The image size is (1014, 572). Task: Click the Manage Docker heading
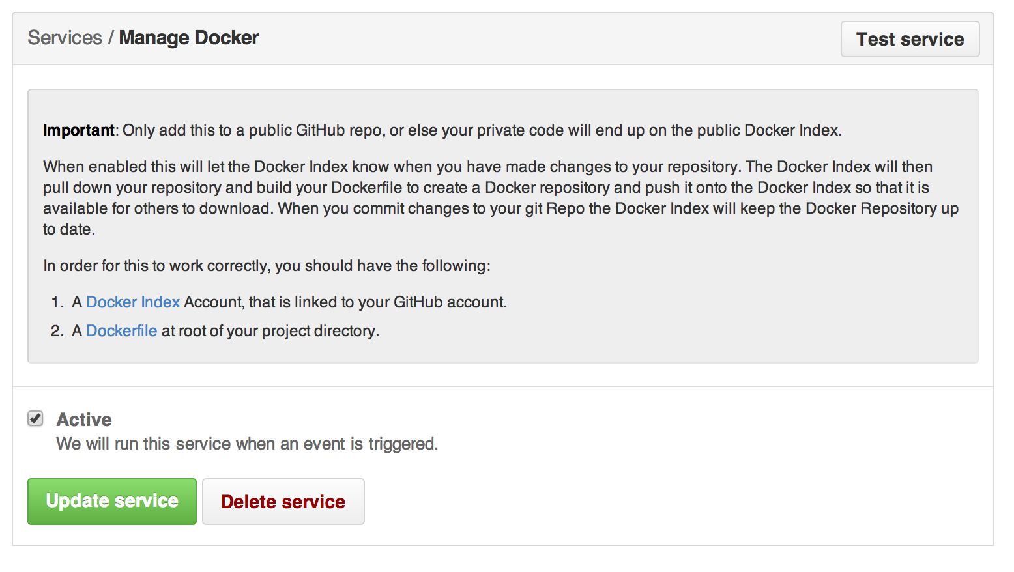point(189,38)
